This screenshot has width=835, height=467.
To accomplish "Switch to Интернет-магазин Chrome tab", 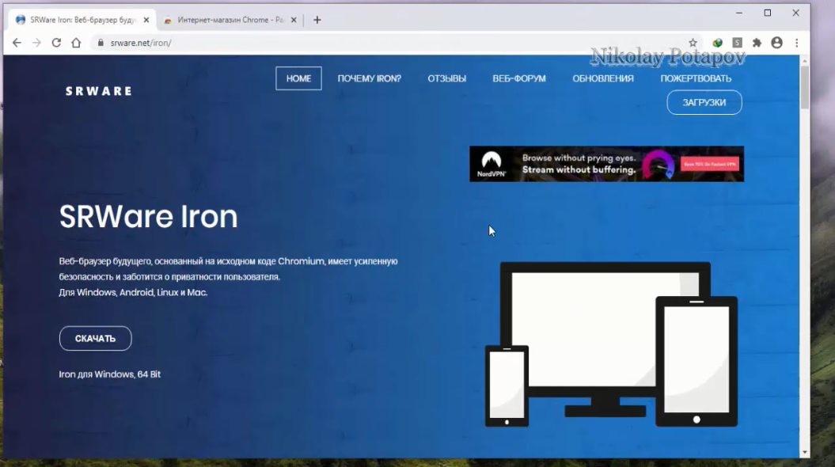I will pos(230,20).
